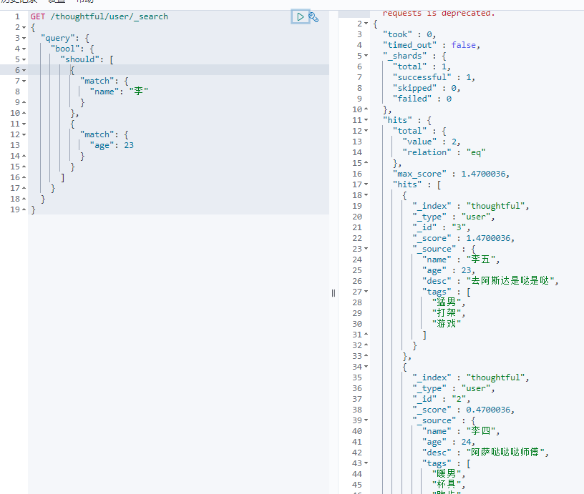Click the "age": 23 line in the request editor
This screenshot has width=584, height=494.
tap(112, 145)
